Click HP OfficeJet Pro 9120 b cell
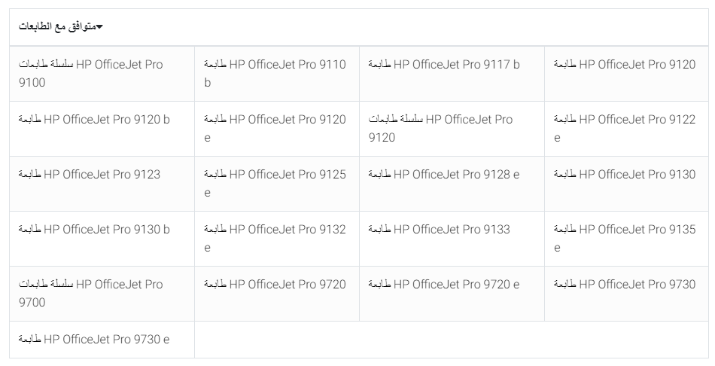This screenshot has height=366, width=715. (94, 120)
